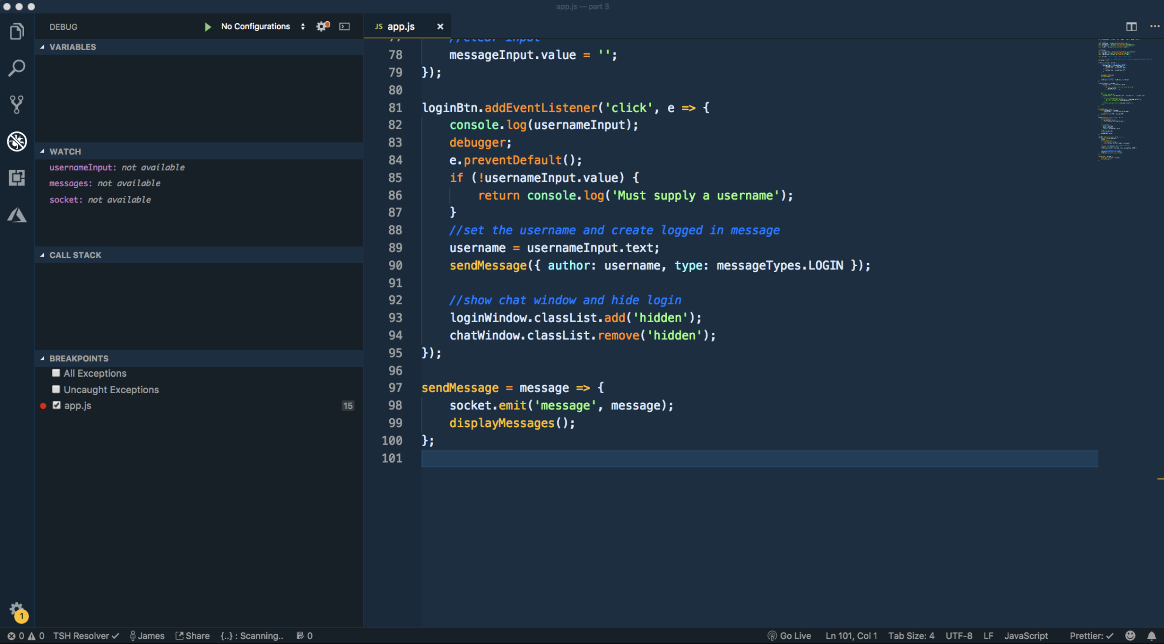Select the Source Control icon
Viewport: 1164px width, 644px height.
(17, 104)
